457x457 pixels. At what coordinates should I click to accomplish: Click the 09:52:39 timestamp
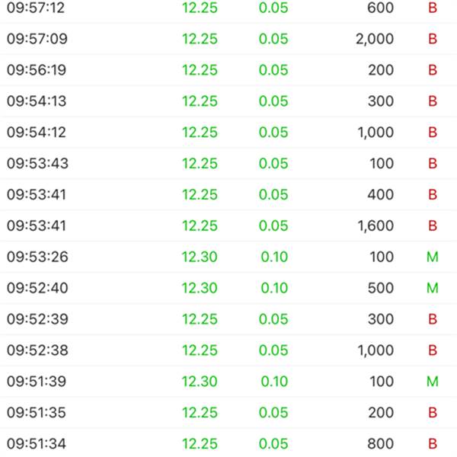tap(37, 319)
